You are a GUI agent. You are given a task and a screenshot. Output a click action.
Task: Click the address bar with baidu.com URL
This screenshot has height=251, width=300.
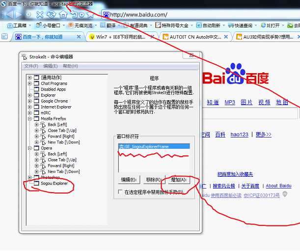[x=201, y=15]
